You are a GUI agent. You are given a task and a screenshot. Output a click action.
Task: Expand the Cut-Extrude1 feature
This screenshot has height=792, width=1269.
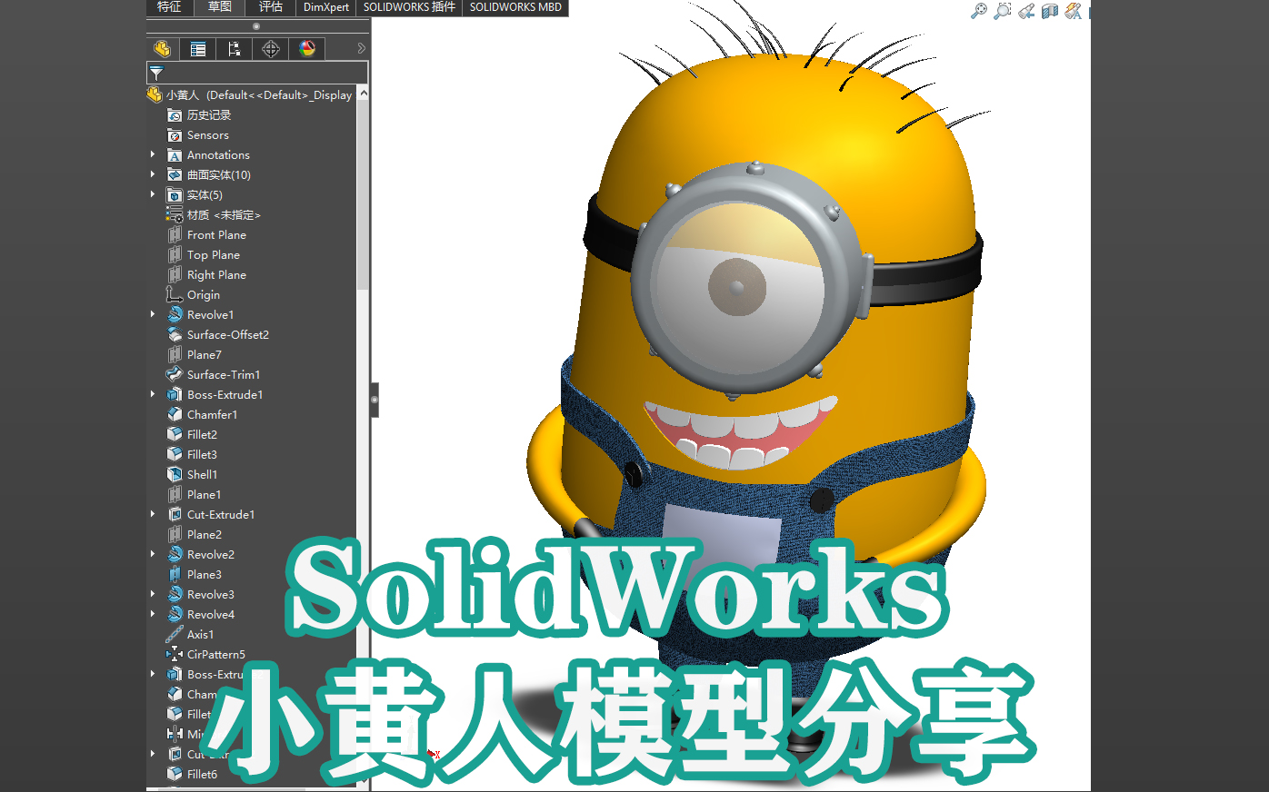pos(153,514)
